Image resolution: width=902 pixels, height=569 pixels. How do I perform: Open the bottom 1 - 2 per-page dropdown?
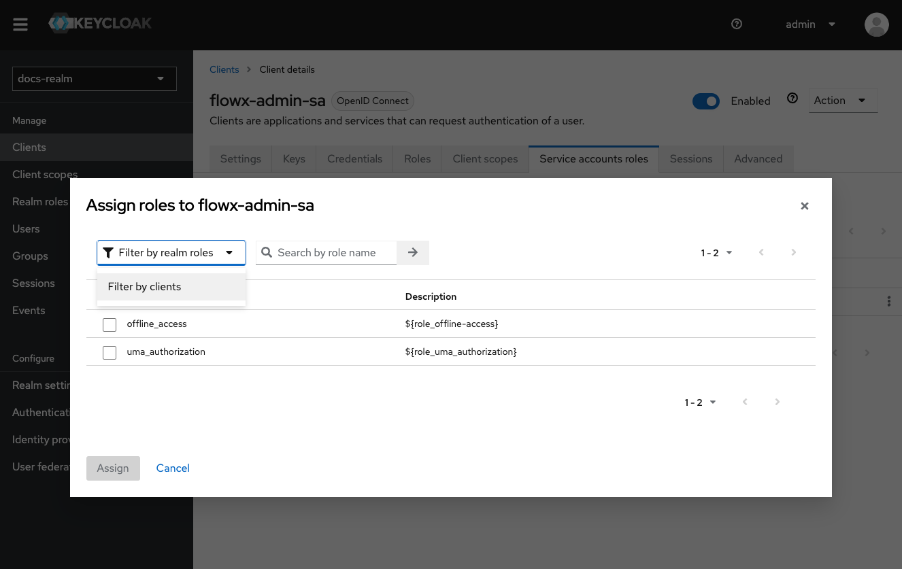click(x=700, y=402)
